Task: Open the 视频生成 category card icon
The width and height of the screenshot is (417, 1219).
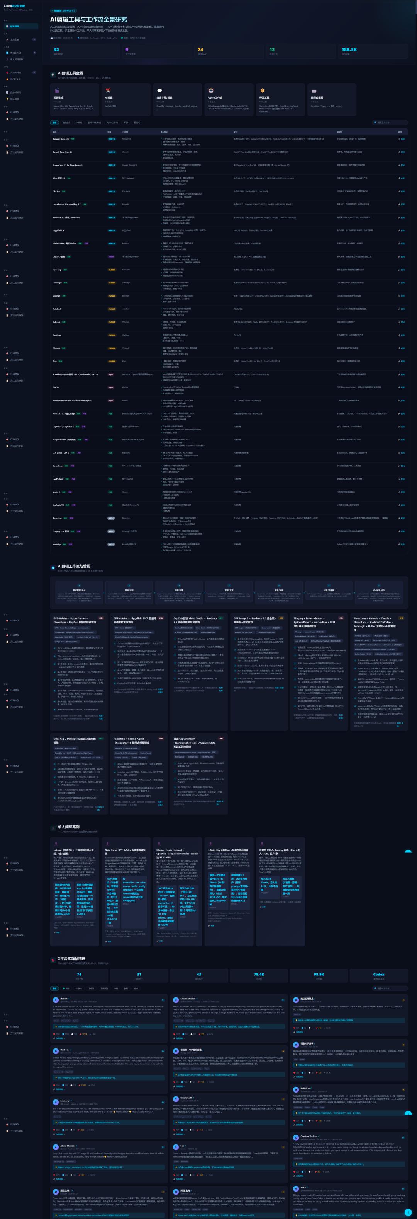Action: pos(56,90)
